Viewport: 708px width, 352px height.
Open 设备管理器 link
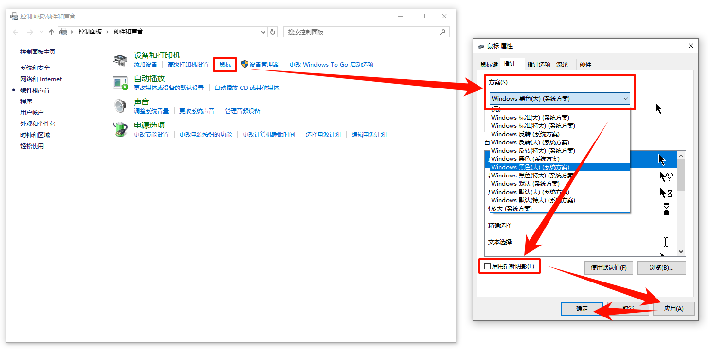[264, 64]
